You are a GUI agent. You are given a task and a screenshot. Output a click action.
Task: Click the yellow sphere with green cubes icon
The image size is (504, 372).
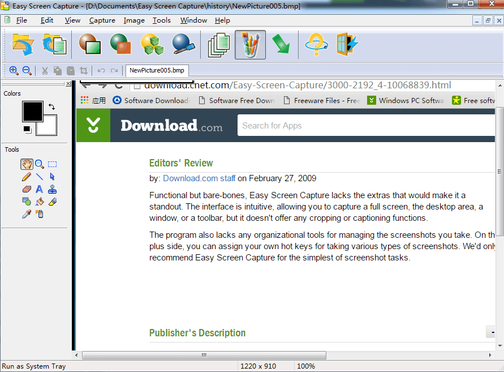point(152,44)
